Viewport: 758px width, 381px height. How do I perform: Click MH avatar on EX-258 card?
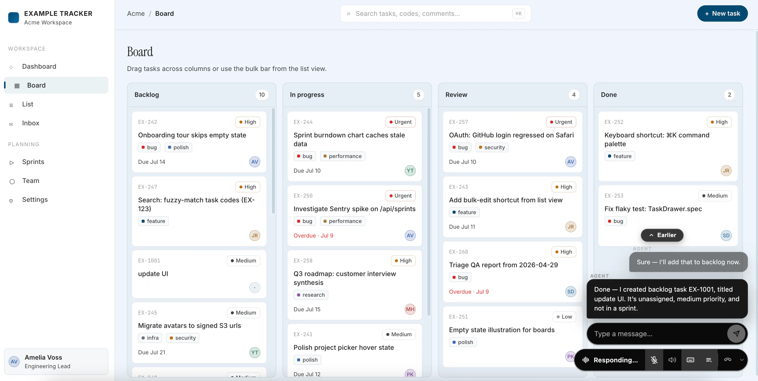click(x=410, y=309)
